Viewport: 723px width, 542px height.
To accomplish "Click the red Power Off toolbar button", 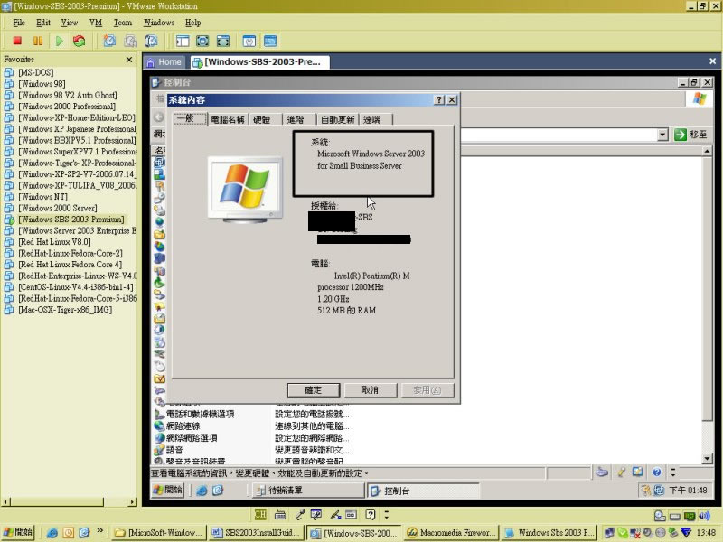I will coord(17,41).
